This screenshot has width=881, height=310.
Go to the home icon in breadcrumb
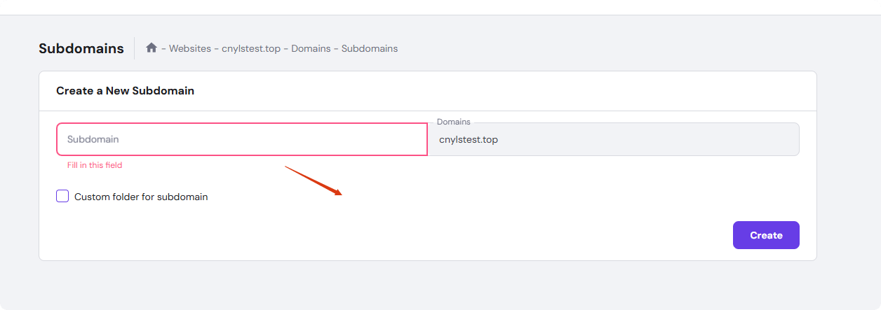tap(152, 48)
